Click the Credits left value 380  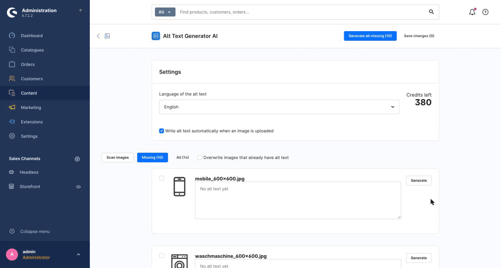click(423, 102)
